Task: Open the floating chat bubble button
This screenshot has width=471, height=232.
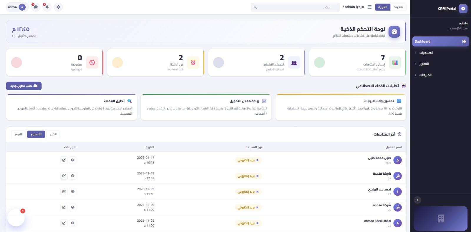Action: (x=16, y=218)
